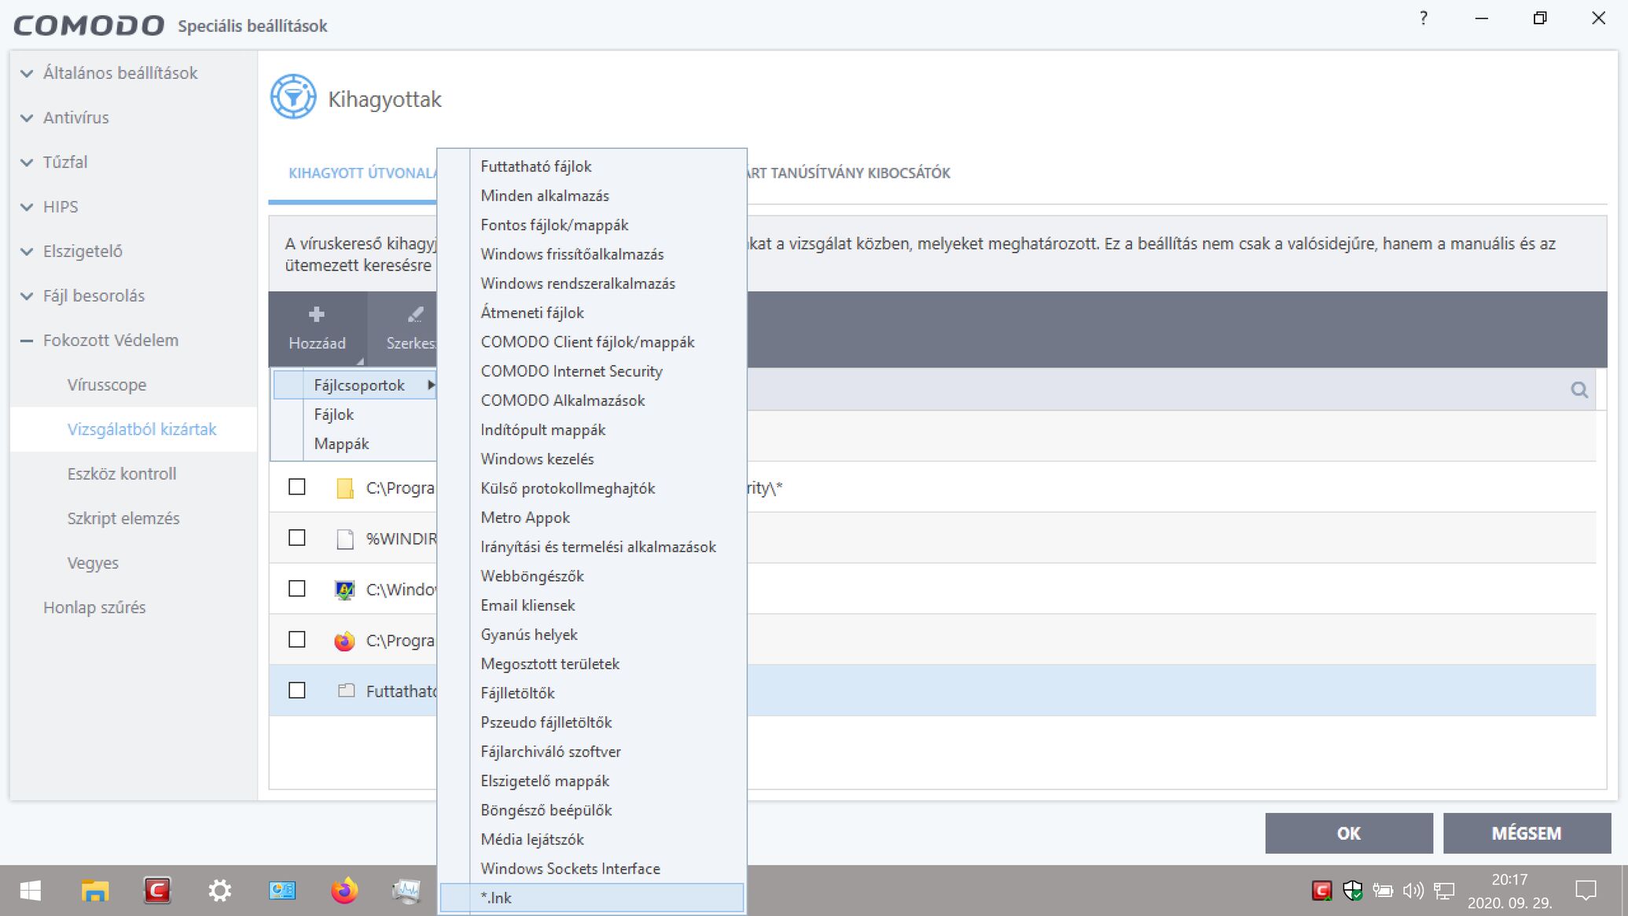This screenshot has height=916, width=1628.
Task: Tick checkbox for the C:\Windo row
Action: [x=296, y=589]
